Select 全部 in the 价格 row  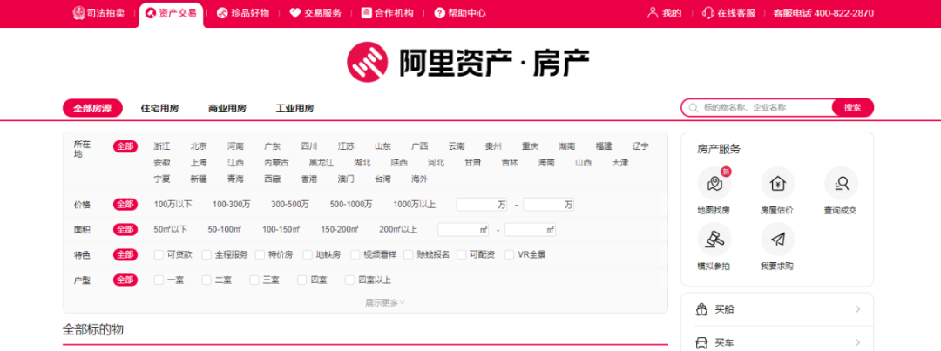[125, 205]
